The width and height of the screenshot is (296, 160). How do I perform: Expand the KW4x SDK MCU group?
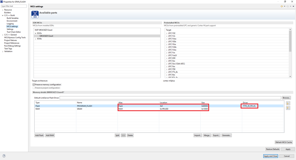click(x=36, y=39)
